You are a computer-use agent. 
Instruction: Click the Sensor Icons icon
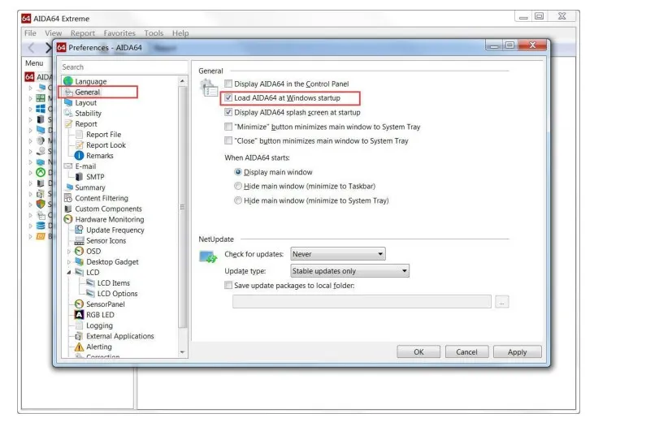(x=79, y=240)
